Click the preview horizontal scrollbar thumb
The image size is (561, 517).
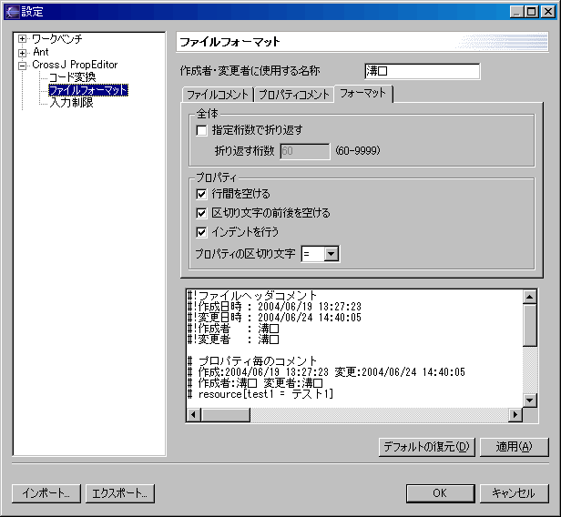(226, 415)
